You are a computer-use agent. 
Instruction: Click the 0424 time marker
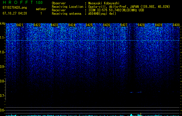pos(72,25)
